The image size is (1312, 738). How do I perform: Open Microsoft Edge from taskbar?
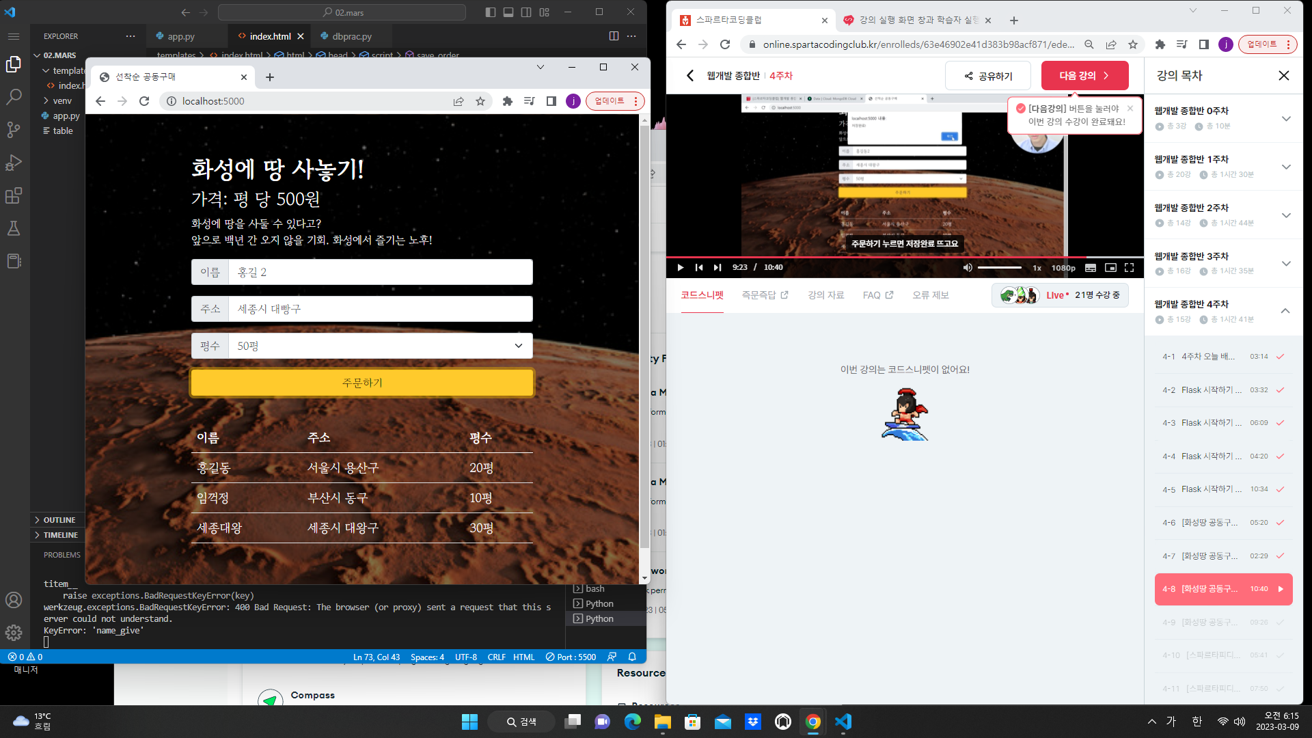coord(632,722)
